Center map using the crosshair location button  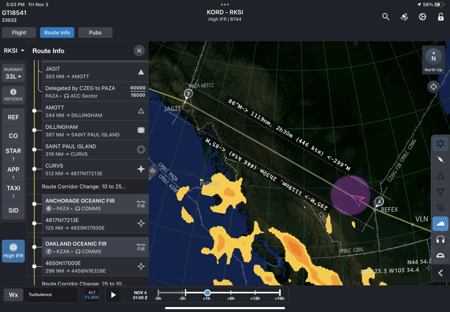coord(433,87)
